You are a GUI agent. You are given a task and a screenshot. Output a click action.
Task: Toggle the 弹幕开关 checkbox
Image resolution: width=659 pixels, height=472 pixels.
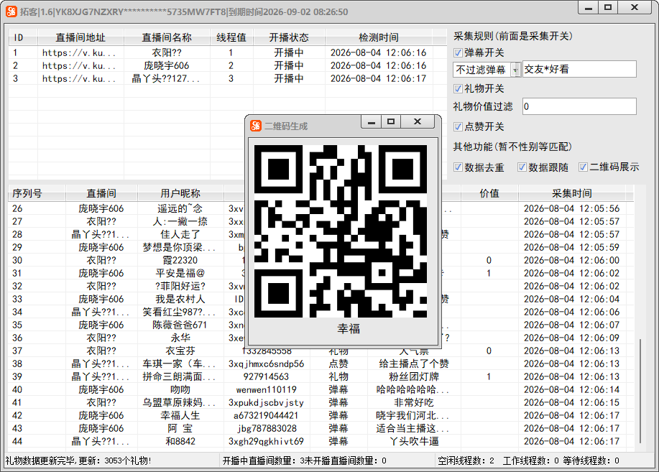point(458,53)
